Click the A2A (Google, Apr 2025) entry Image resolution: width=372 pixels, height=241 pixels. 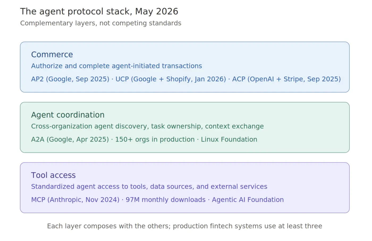click(70, 140)
